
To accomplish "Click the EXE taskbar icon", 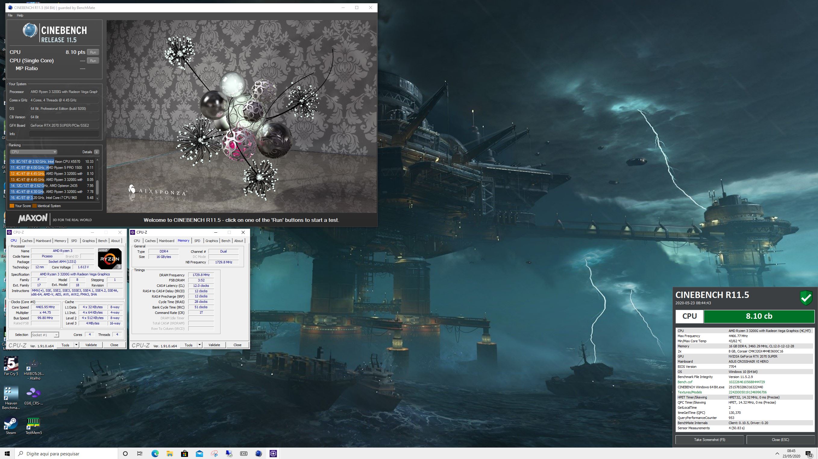I will tap(243, 453).
